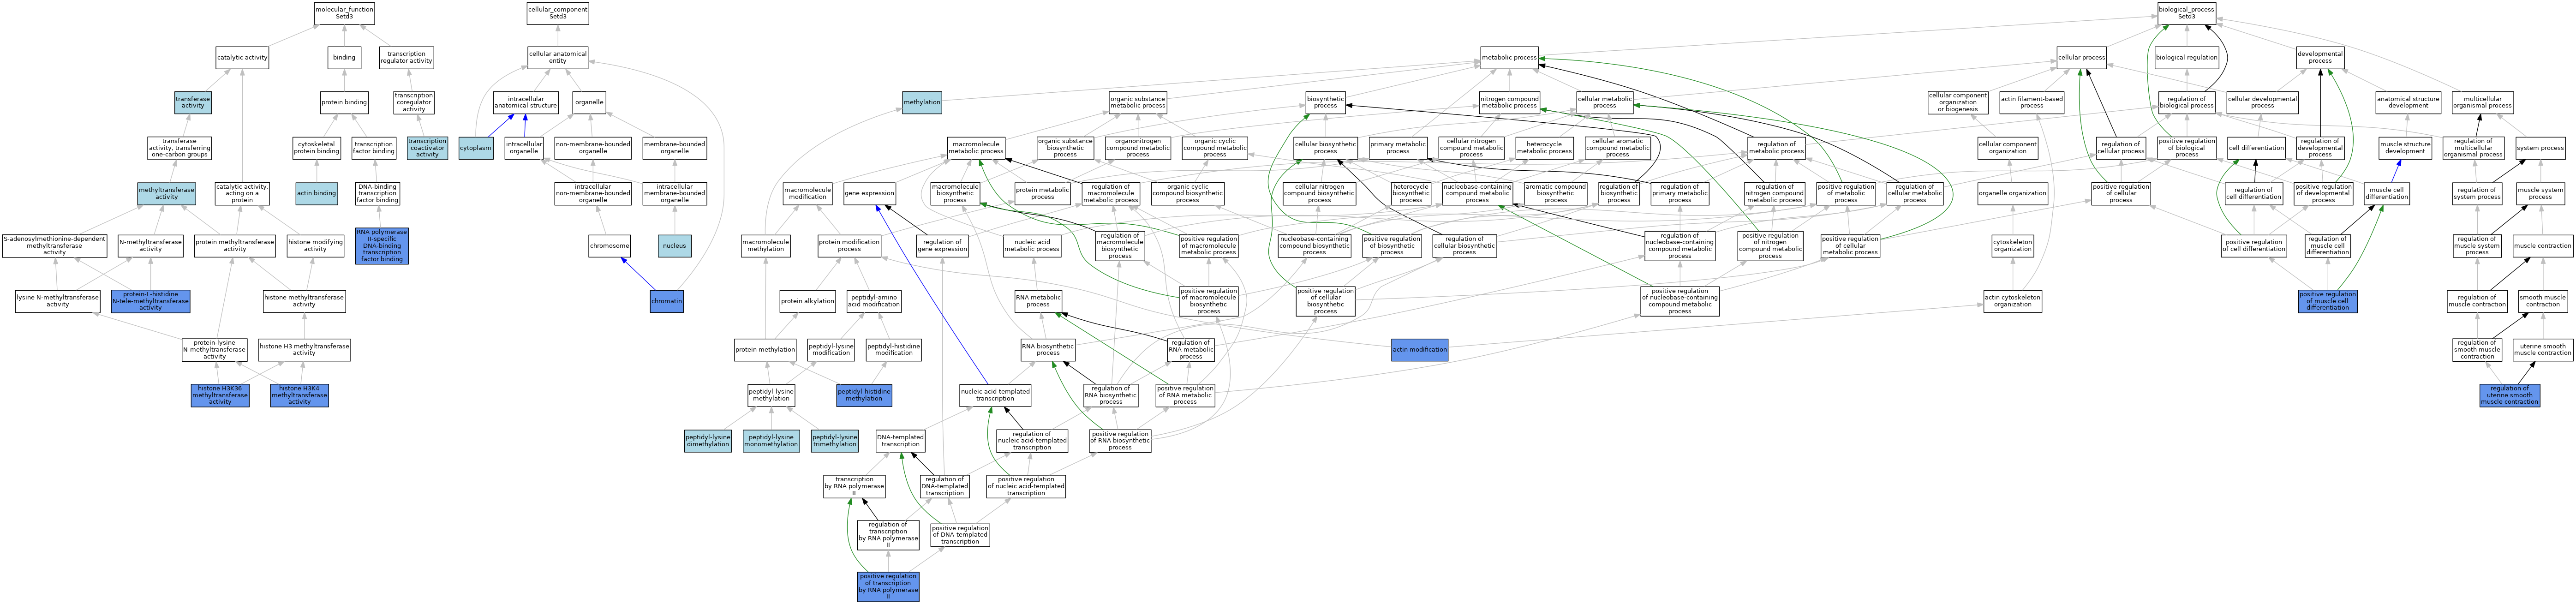
Task: Select the transcription regulator activity node
Action: tap(406, 58)
